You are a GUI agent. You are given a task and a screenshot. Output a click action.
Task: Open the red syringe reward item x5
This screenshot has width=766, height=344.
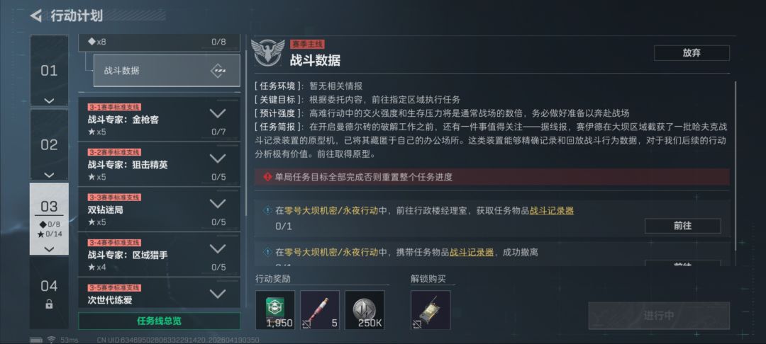[x=319, y=310]
